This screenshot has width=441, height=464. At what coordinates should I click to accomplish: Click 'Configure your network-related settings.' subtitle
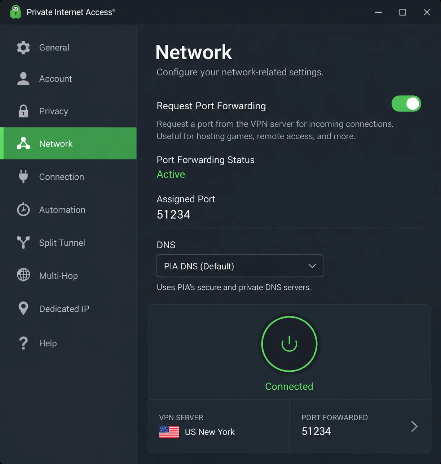point(240,72)
